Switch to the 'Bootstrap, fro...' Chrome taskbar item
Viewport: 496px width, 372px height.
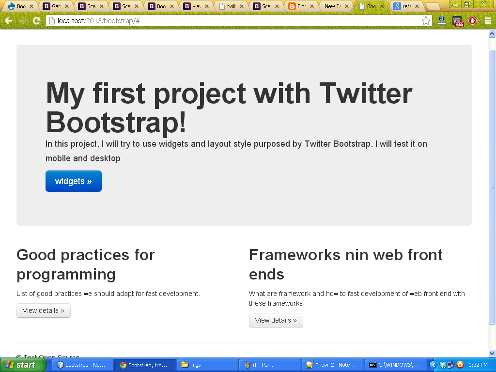(x=144, y=365)
